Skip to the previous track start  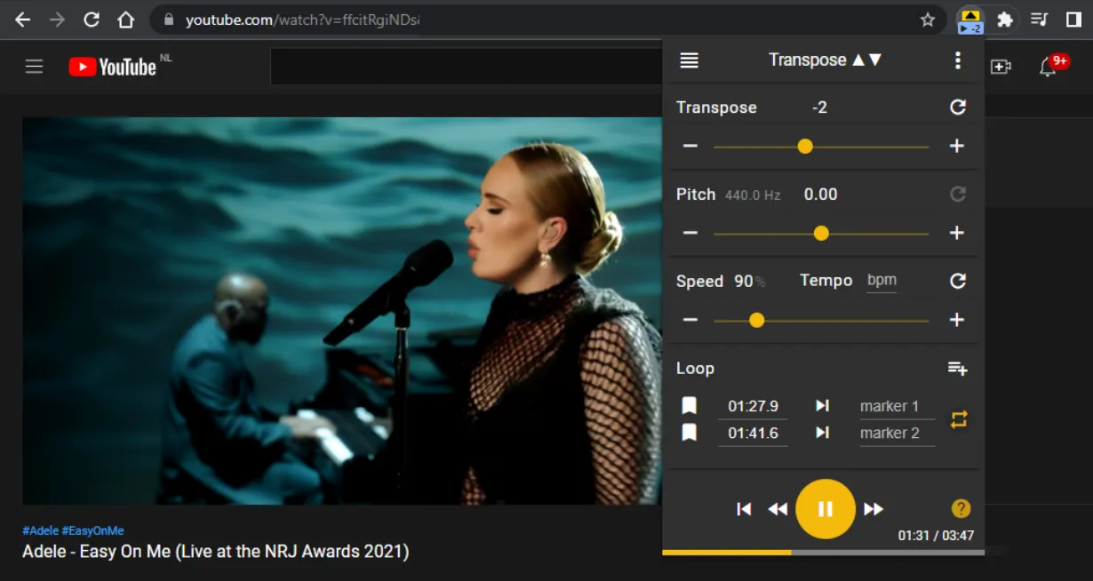pos(744,508)
